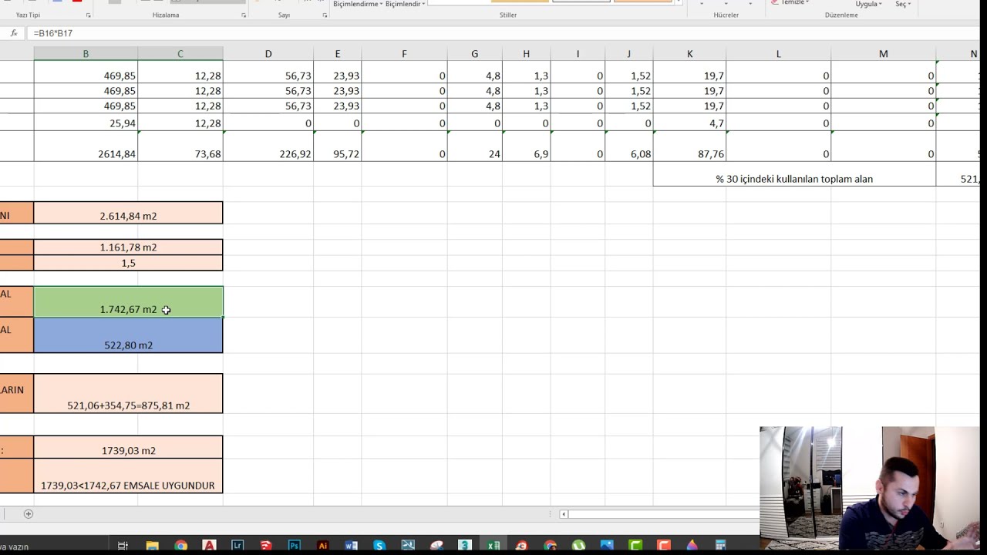The height and width of the screenshot is (555, 987).
Task: Open Skype from the taskbar
Action: 379,546
